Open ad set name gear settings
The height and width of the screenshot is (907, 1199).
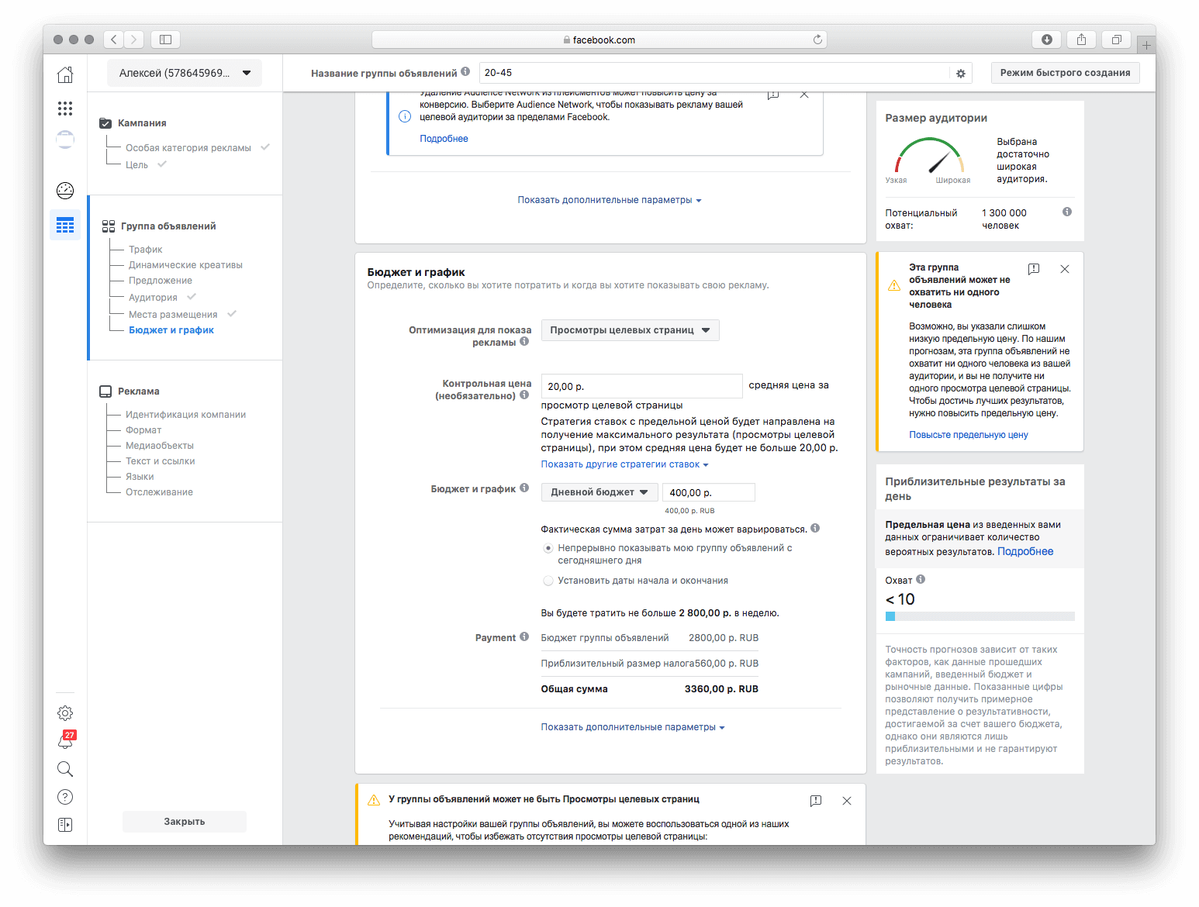pyautogui.click(x=961, y=74)
